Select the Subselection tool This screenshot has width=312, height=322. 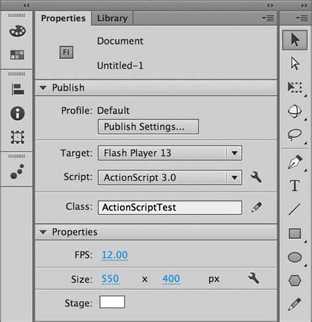point(295,63)
